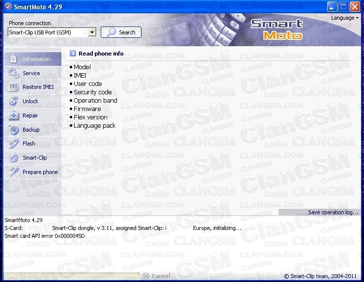Click the User code list item
The image size is (364, 282).
88,84
